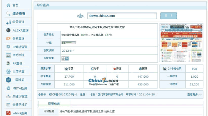Viewport: 208px width, 116px height.
Task: Go to ALEXA查询 menu item
Action: pyautogui.click(x=21, y=30)
